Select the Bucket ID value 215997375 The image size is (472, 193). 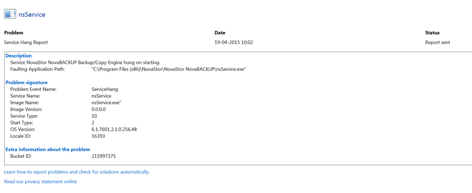click(104, 156)
